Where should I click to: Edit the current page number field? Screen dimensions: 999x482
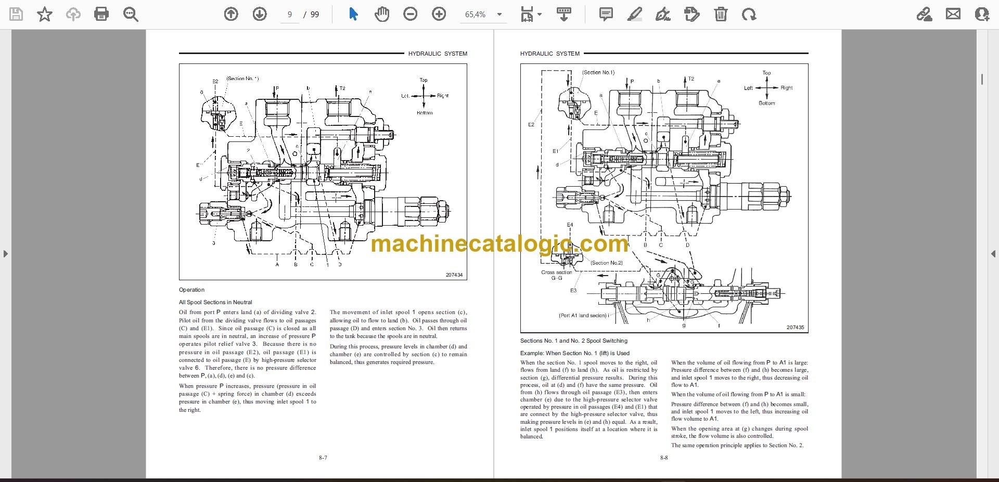click(290, 15)
